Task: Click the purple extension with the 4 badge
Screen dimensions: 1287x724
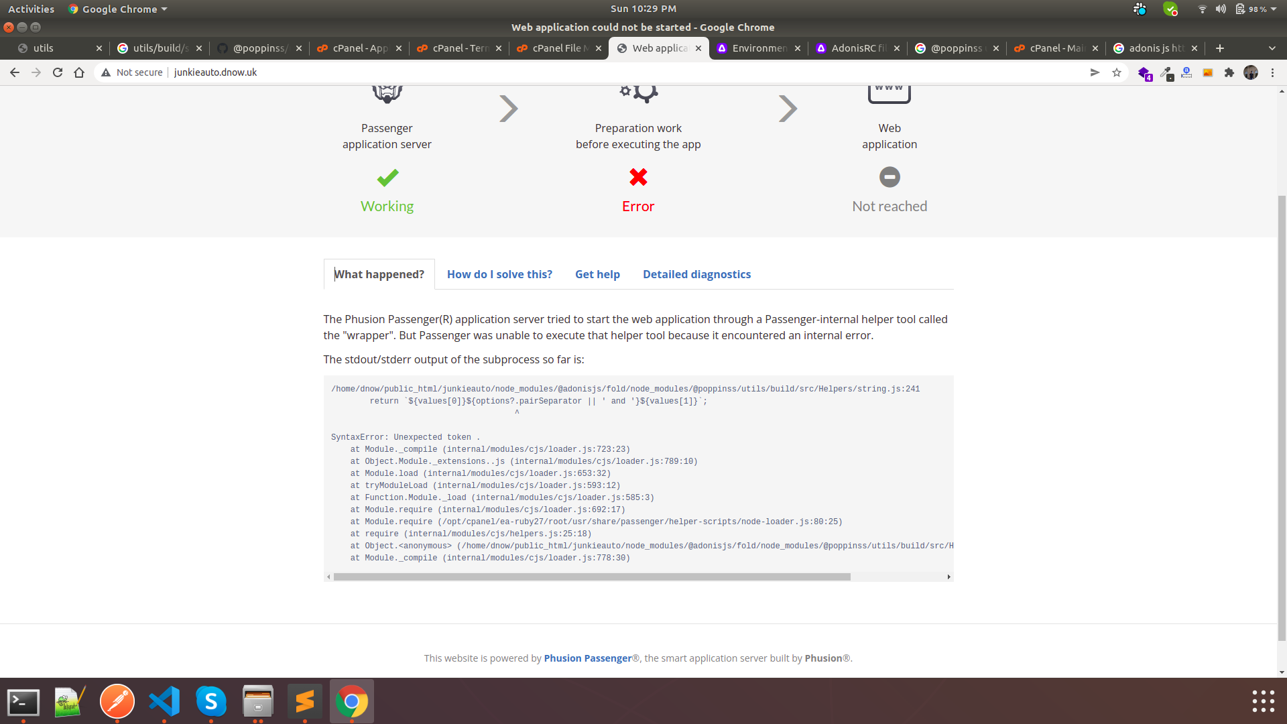Action: coord(1145,72)
